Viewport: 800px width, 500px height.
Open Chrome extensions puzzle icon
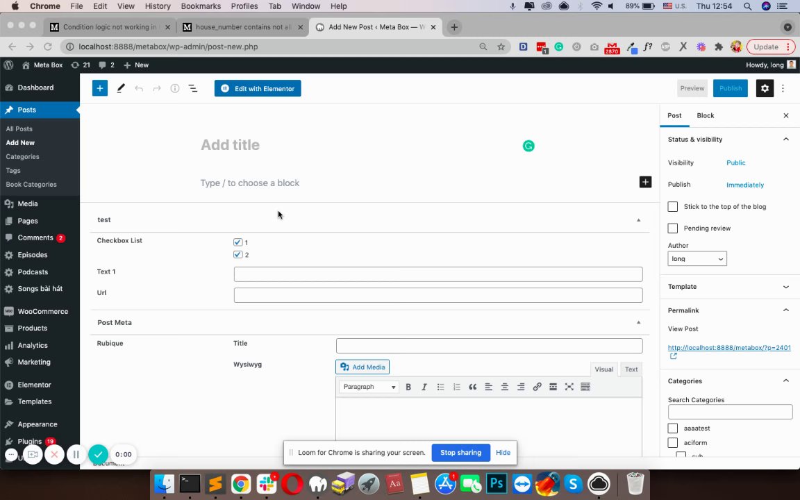(x=718, y=47)
